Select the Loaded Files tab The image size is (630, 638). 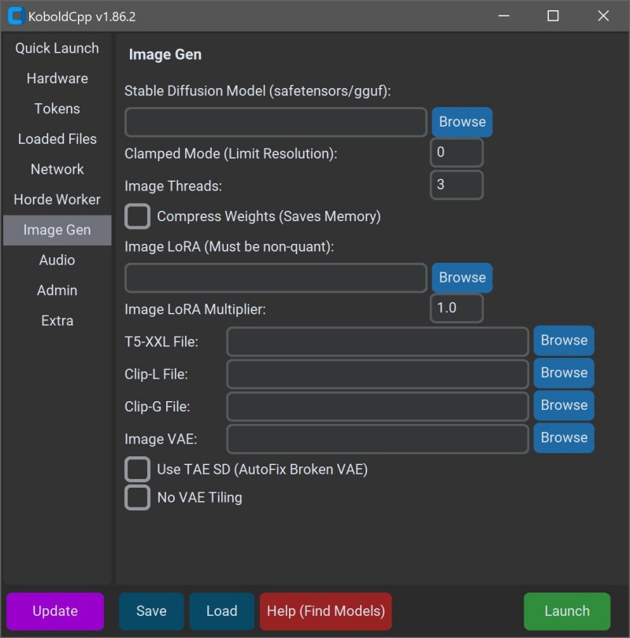[57, 139]
